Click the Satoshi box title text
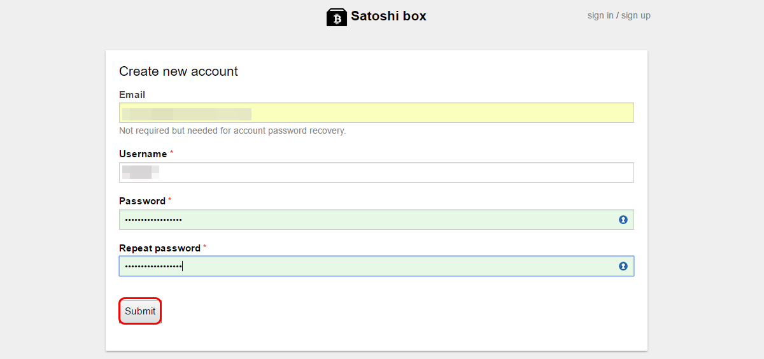The height and width of the screenshot is (359, 764). [388, 17]
